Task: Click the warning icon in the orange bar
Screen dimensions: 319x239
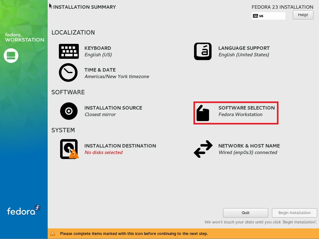Action: (x=53, y=233)
